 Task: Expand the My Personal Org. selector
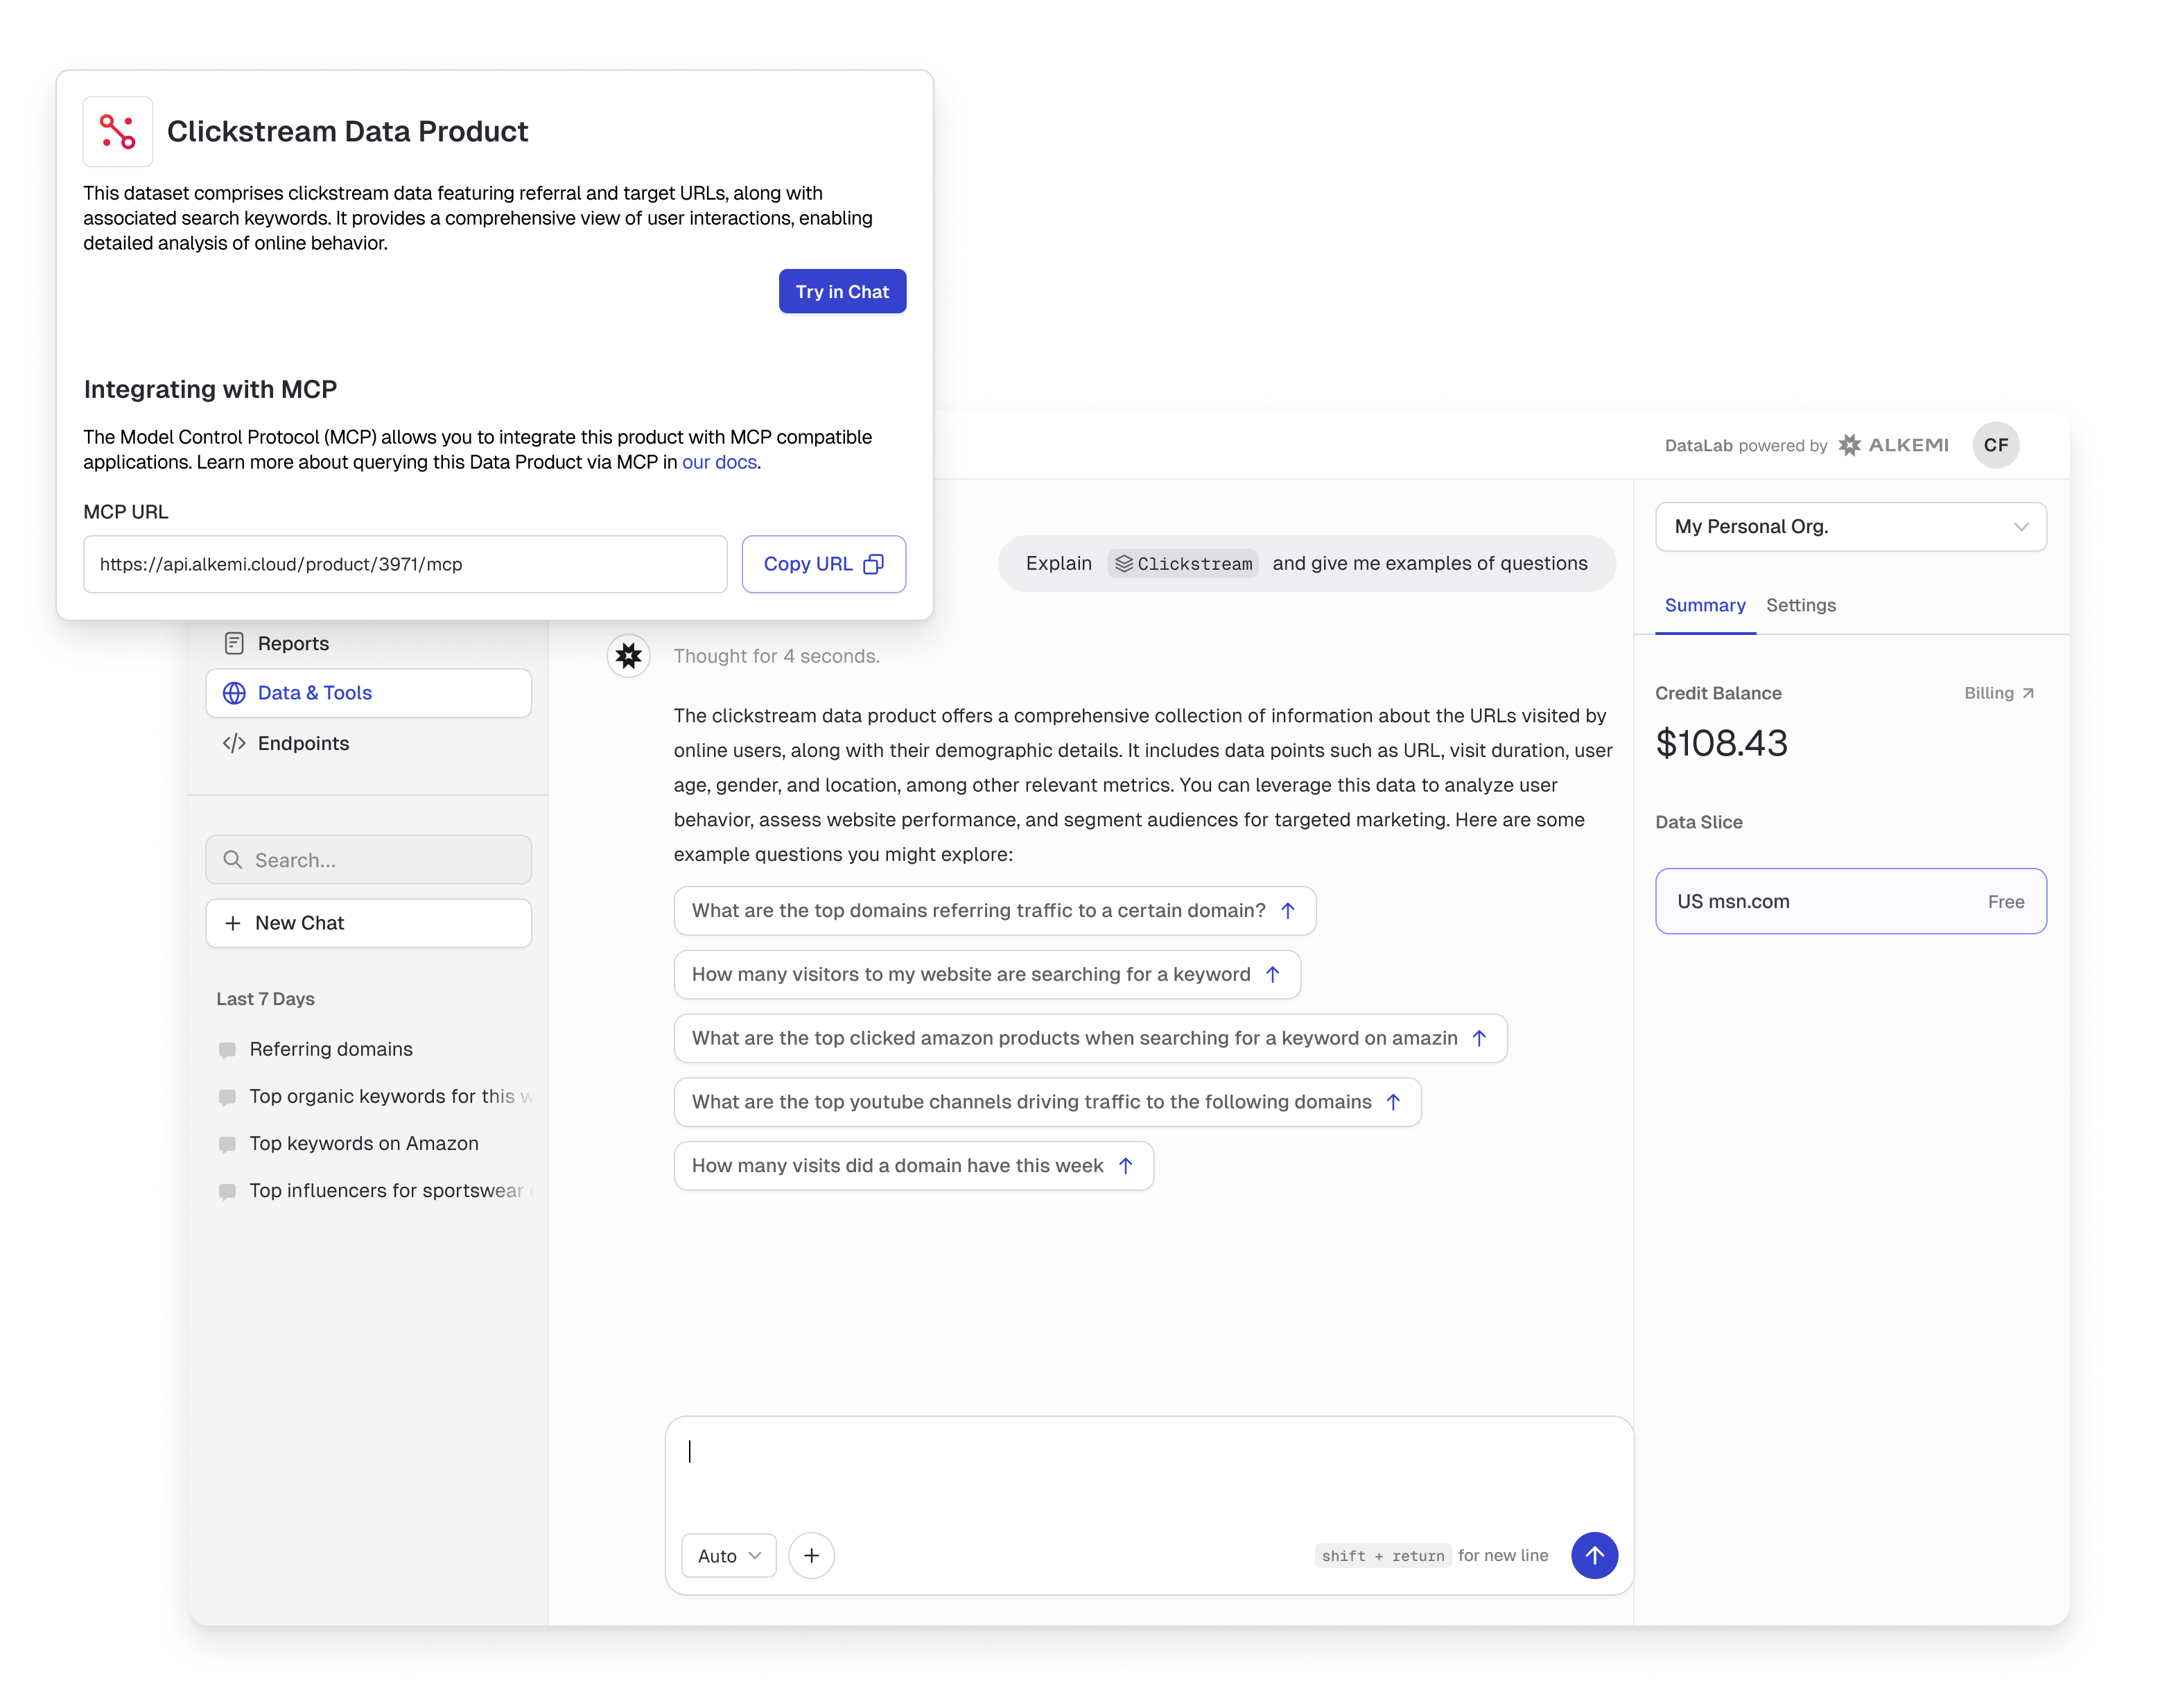click(x=1850, y=526)
